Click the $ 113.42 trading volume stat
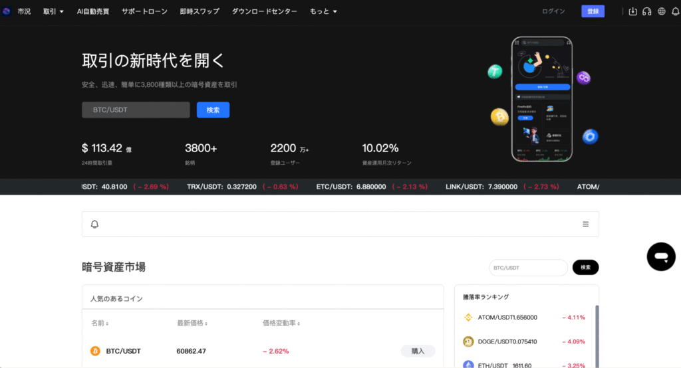Image resolution: width=681 pixels, height=368 pixels. [107, 148]
